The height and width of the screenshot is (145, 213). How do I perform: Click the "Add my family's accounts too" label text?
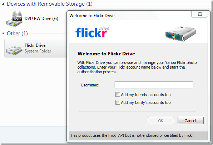point(146,102)
